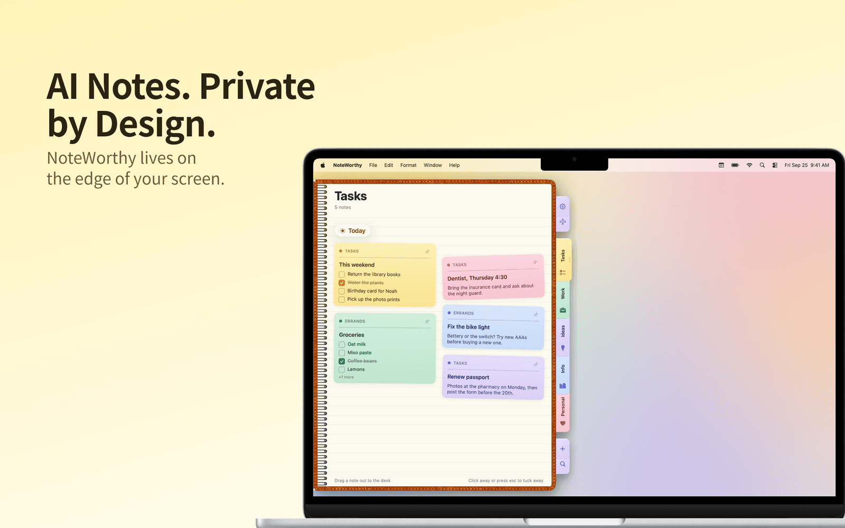This screenshot has width=845, height=528.
Task: Check 'Pick up the photo prints'
Action: (342, 300)
